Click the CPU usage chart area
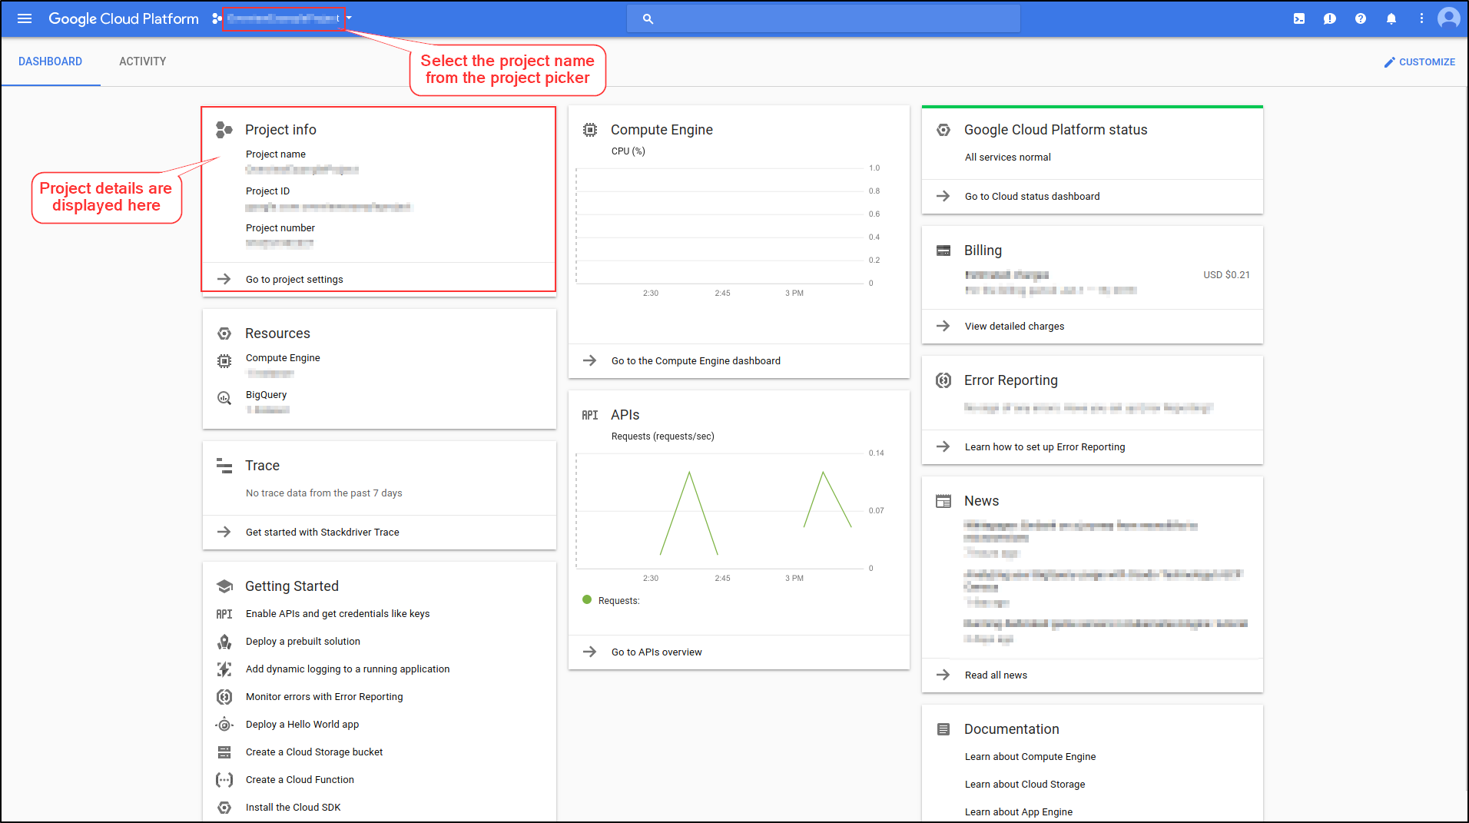Image resolution: width=1469 pixels, height=823 pixels. tap(720, 226)
